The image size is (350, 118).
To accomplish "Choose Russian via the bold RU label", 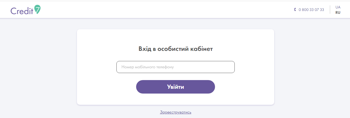I will (338, 13).
